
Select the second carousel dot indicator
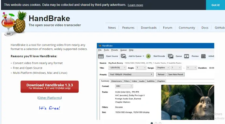(156, 123)
